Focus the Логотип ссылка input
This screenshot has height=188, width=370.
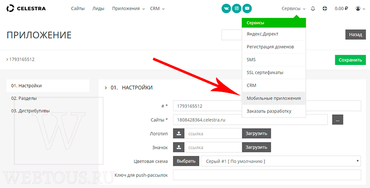point(213,134)
